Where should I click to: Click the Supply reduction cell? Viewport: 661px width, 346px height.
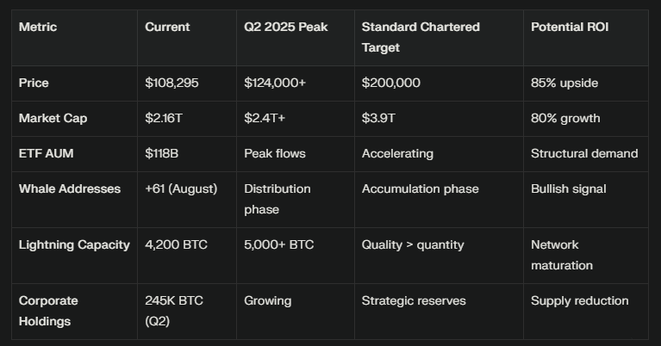point(579,300)
